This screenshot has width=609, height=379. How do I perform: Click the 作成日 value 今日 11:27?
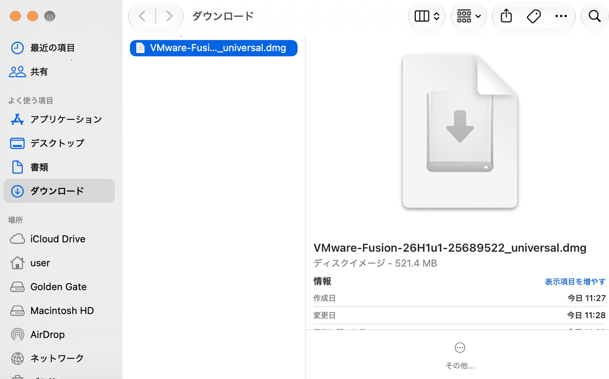coord(586,298)
